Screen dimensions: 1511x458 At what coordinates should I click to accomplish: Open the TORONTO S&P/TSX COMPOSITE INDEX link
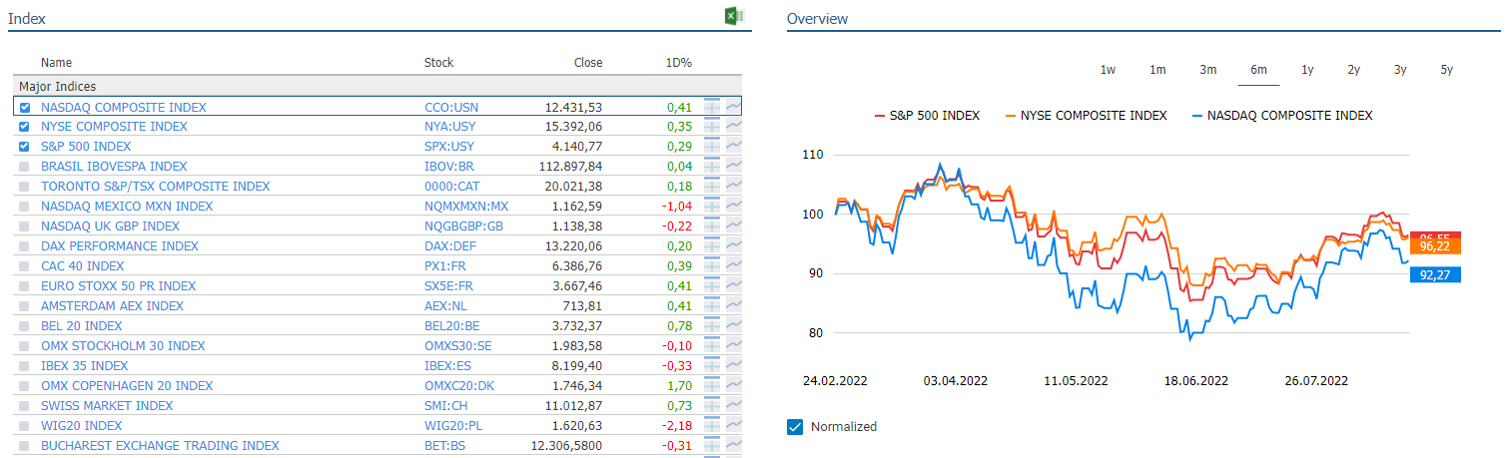coord(155,187)
